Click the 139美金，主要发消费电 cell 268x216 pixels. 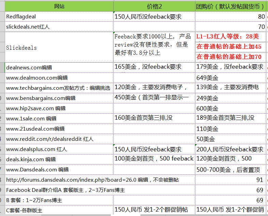tap(230, 88)
